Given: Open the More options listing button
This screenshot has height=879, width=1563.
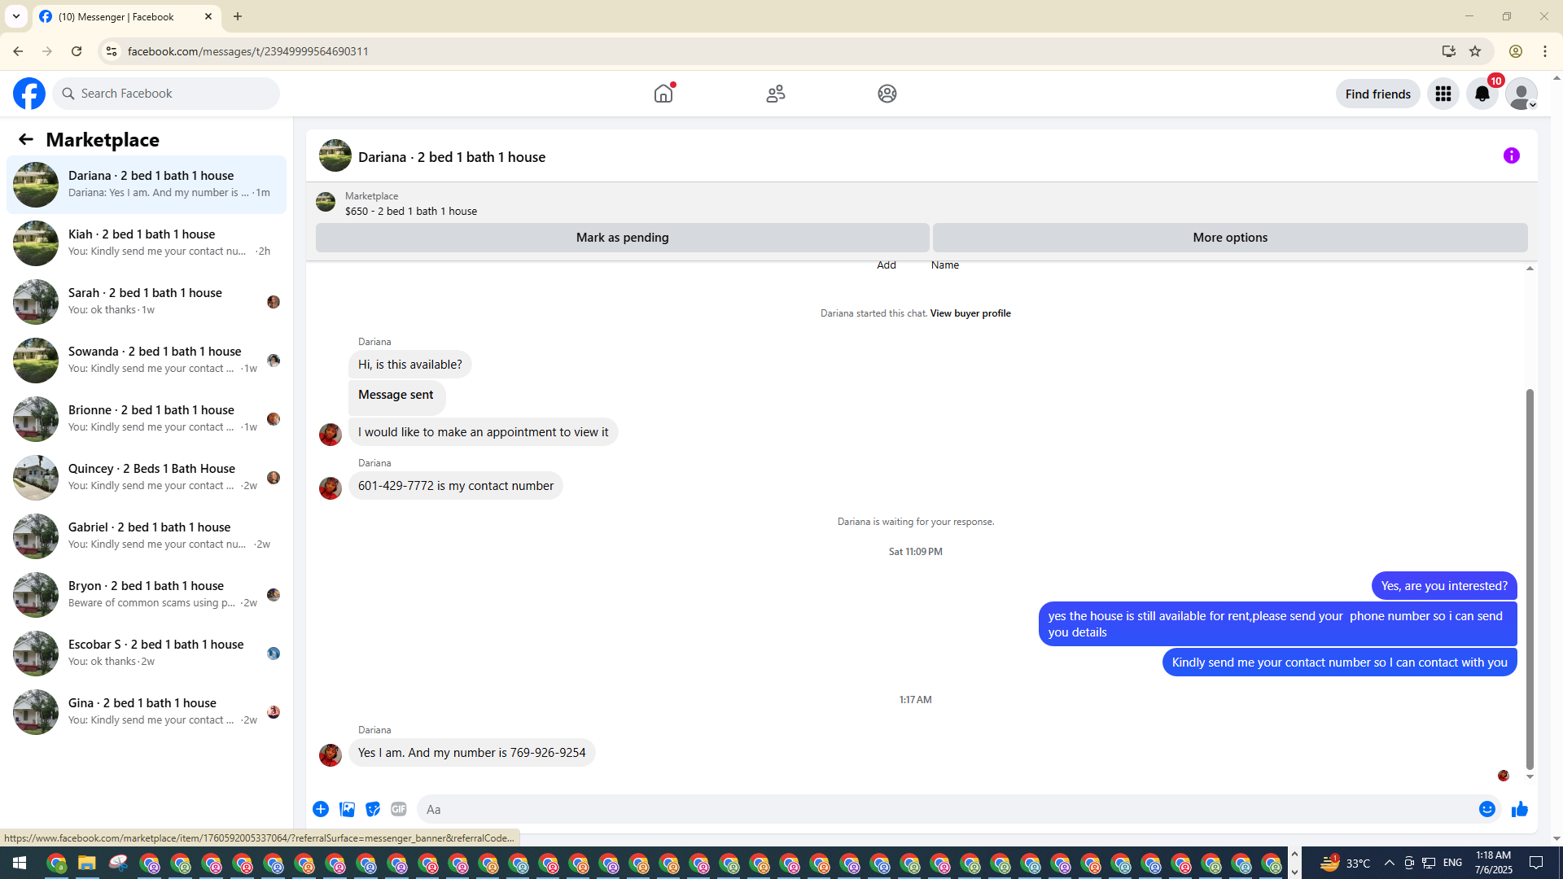Looking at the screenshot, I should coord(1229,238).
